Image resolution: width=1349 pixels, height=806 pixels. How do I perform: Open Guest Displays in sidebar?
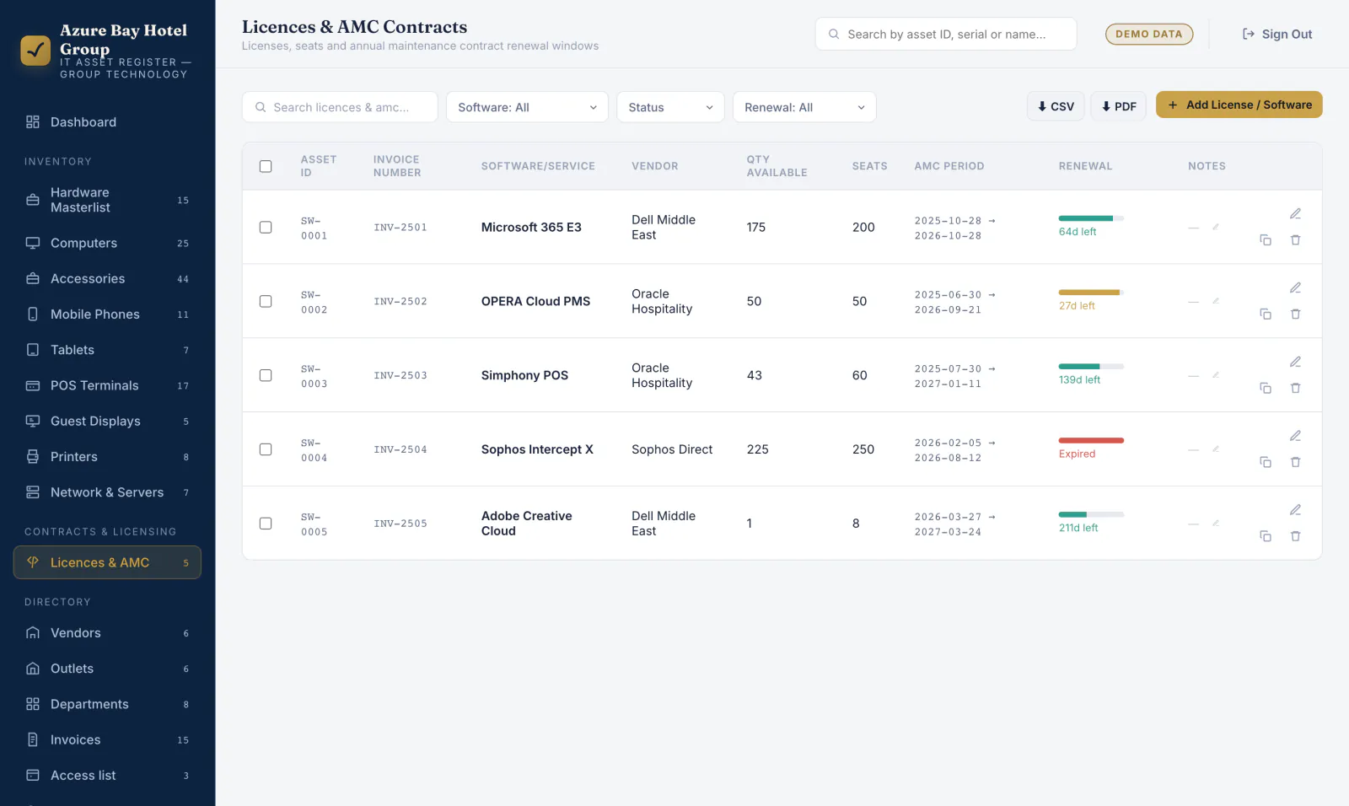(107, 422)
